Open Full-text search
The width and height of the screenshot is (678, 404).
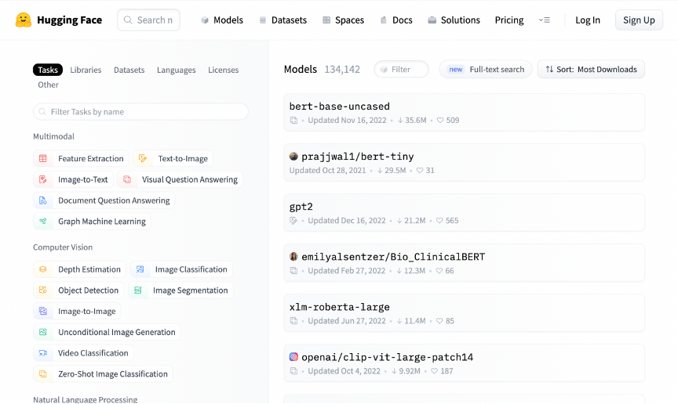486,70
